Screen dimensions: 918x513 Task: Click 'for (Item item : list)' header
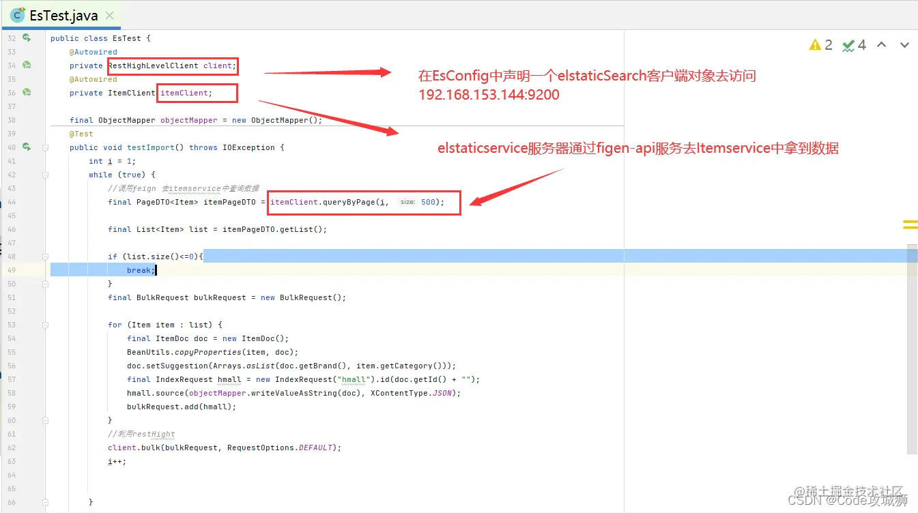click(x=160, y=325)
